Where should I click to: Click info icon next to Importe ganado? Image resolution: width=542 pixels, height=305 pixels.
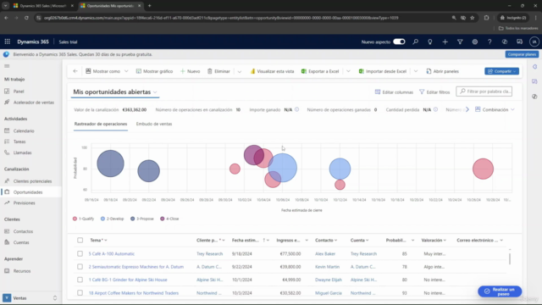pyautogui.click(x=296, y=109)
